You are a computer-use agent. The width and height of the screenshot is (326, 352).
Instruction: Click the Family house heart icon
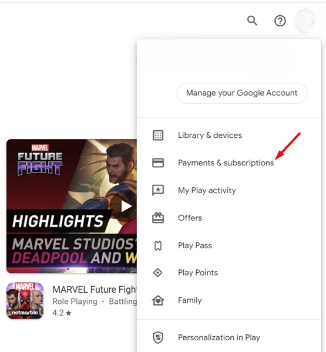tap(158, 300)
